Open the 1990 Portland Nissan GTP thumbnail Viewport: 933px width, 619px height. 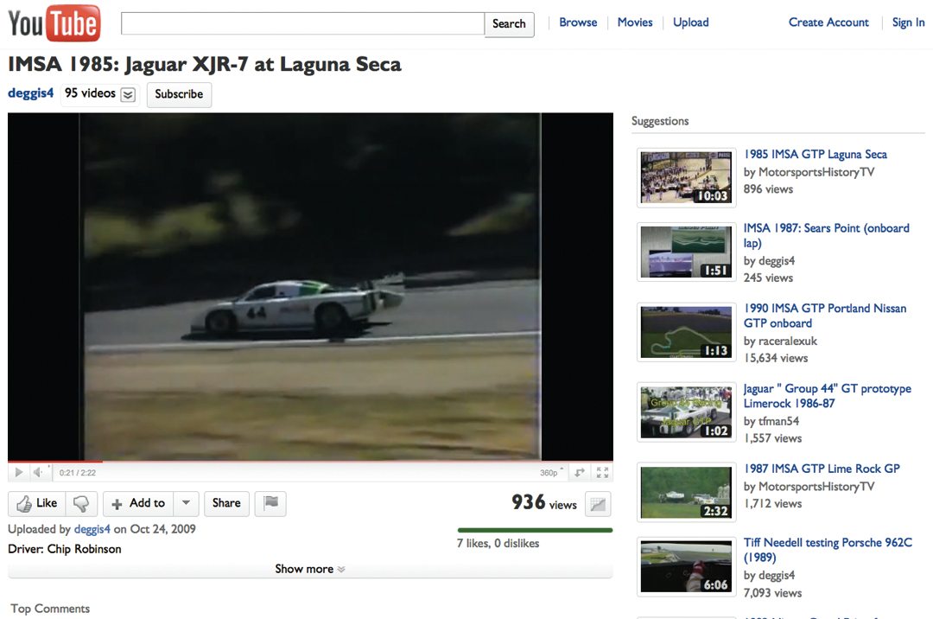coord(686,332)
